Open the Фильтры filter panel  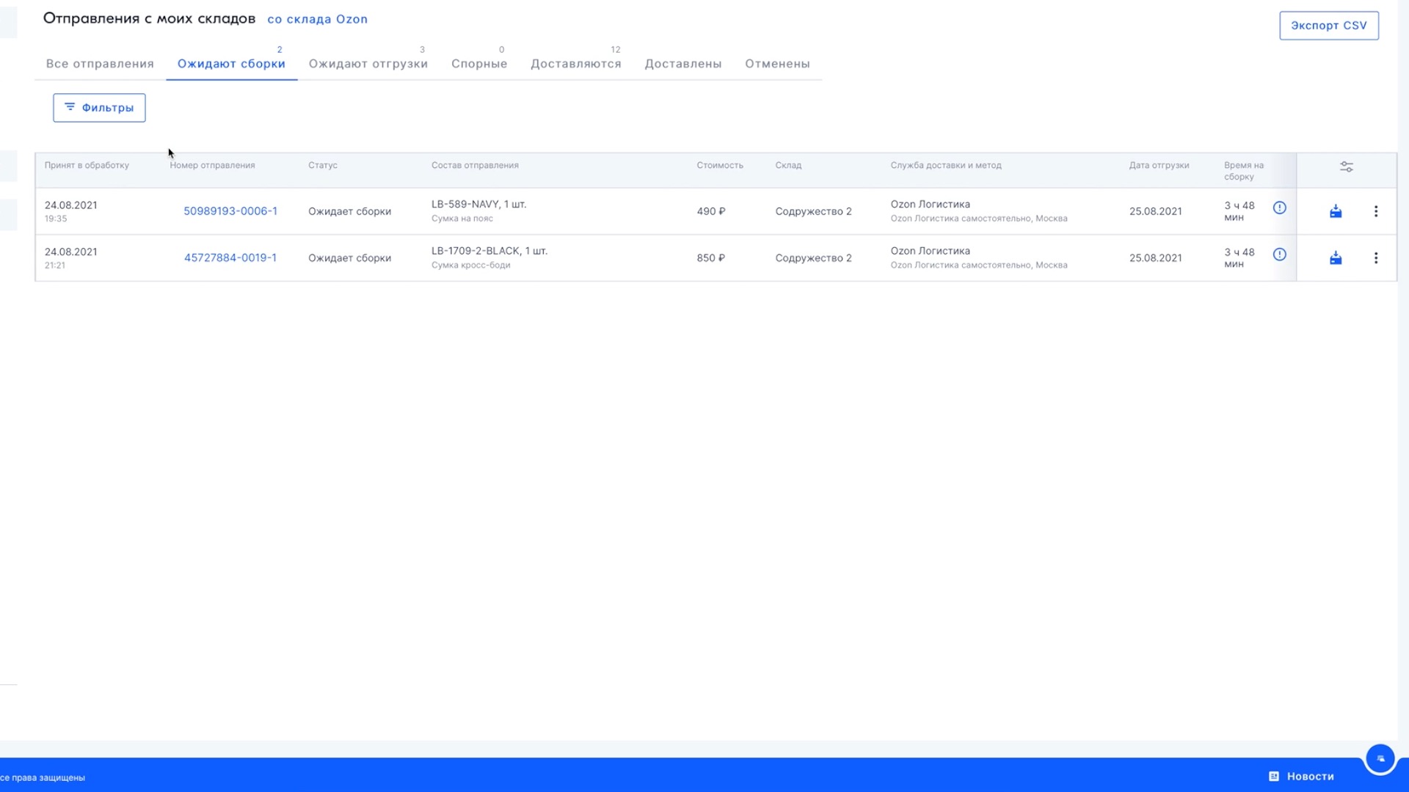coord(99,108)
